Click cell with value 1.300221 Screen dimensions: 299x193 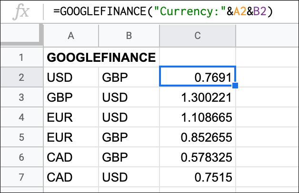[x=198, y=97]
